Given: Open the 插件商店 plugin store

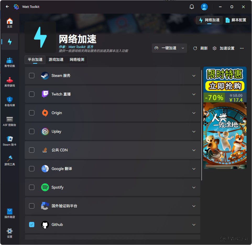Looking at the screenshot, I should tap(10, 214).
